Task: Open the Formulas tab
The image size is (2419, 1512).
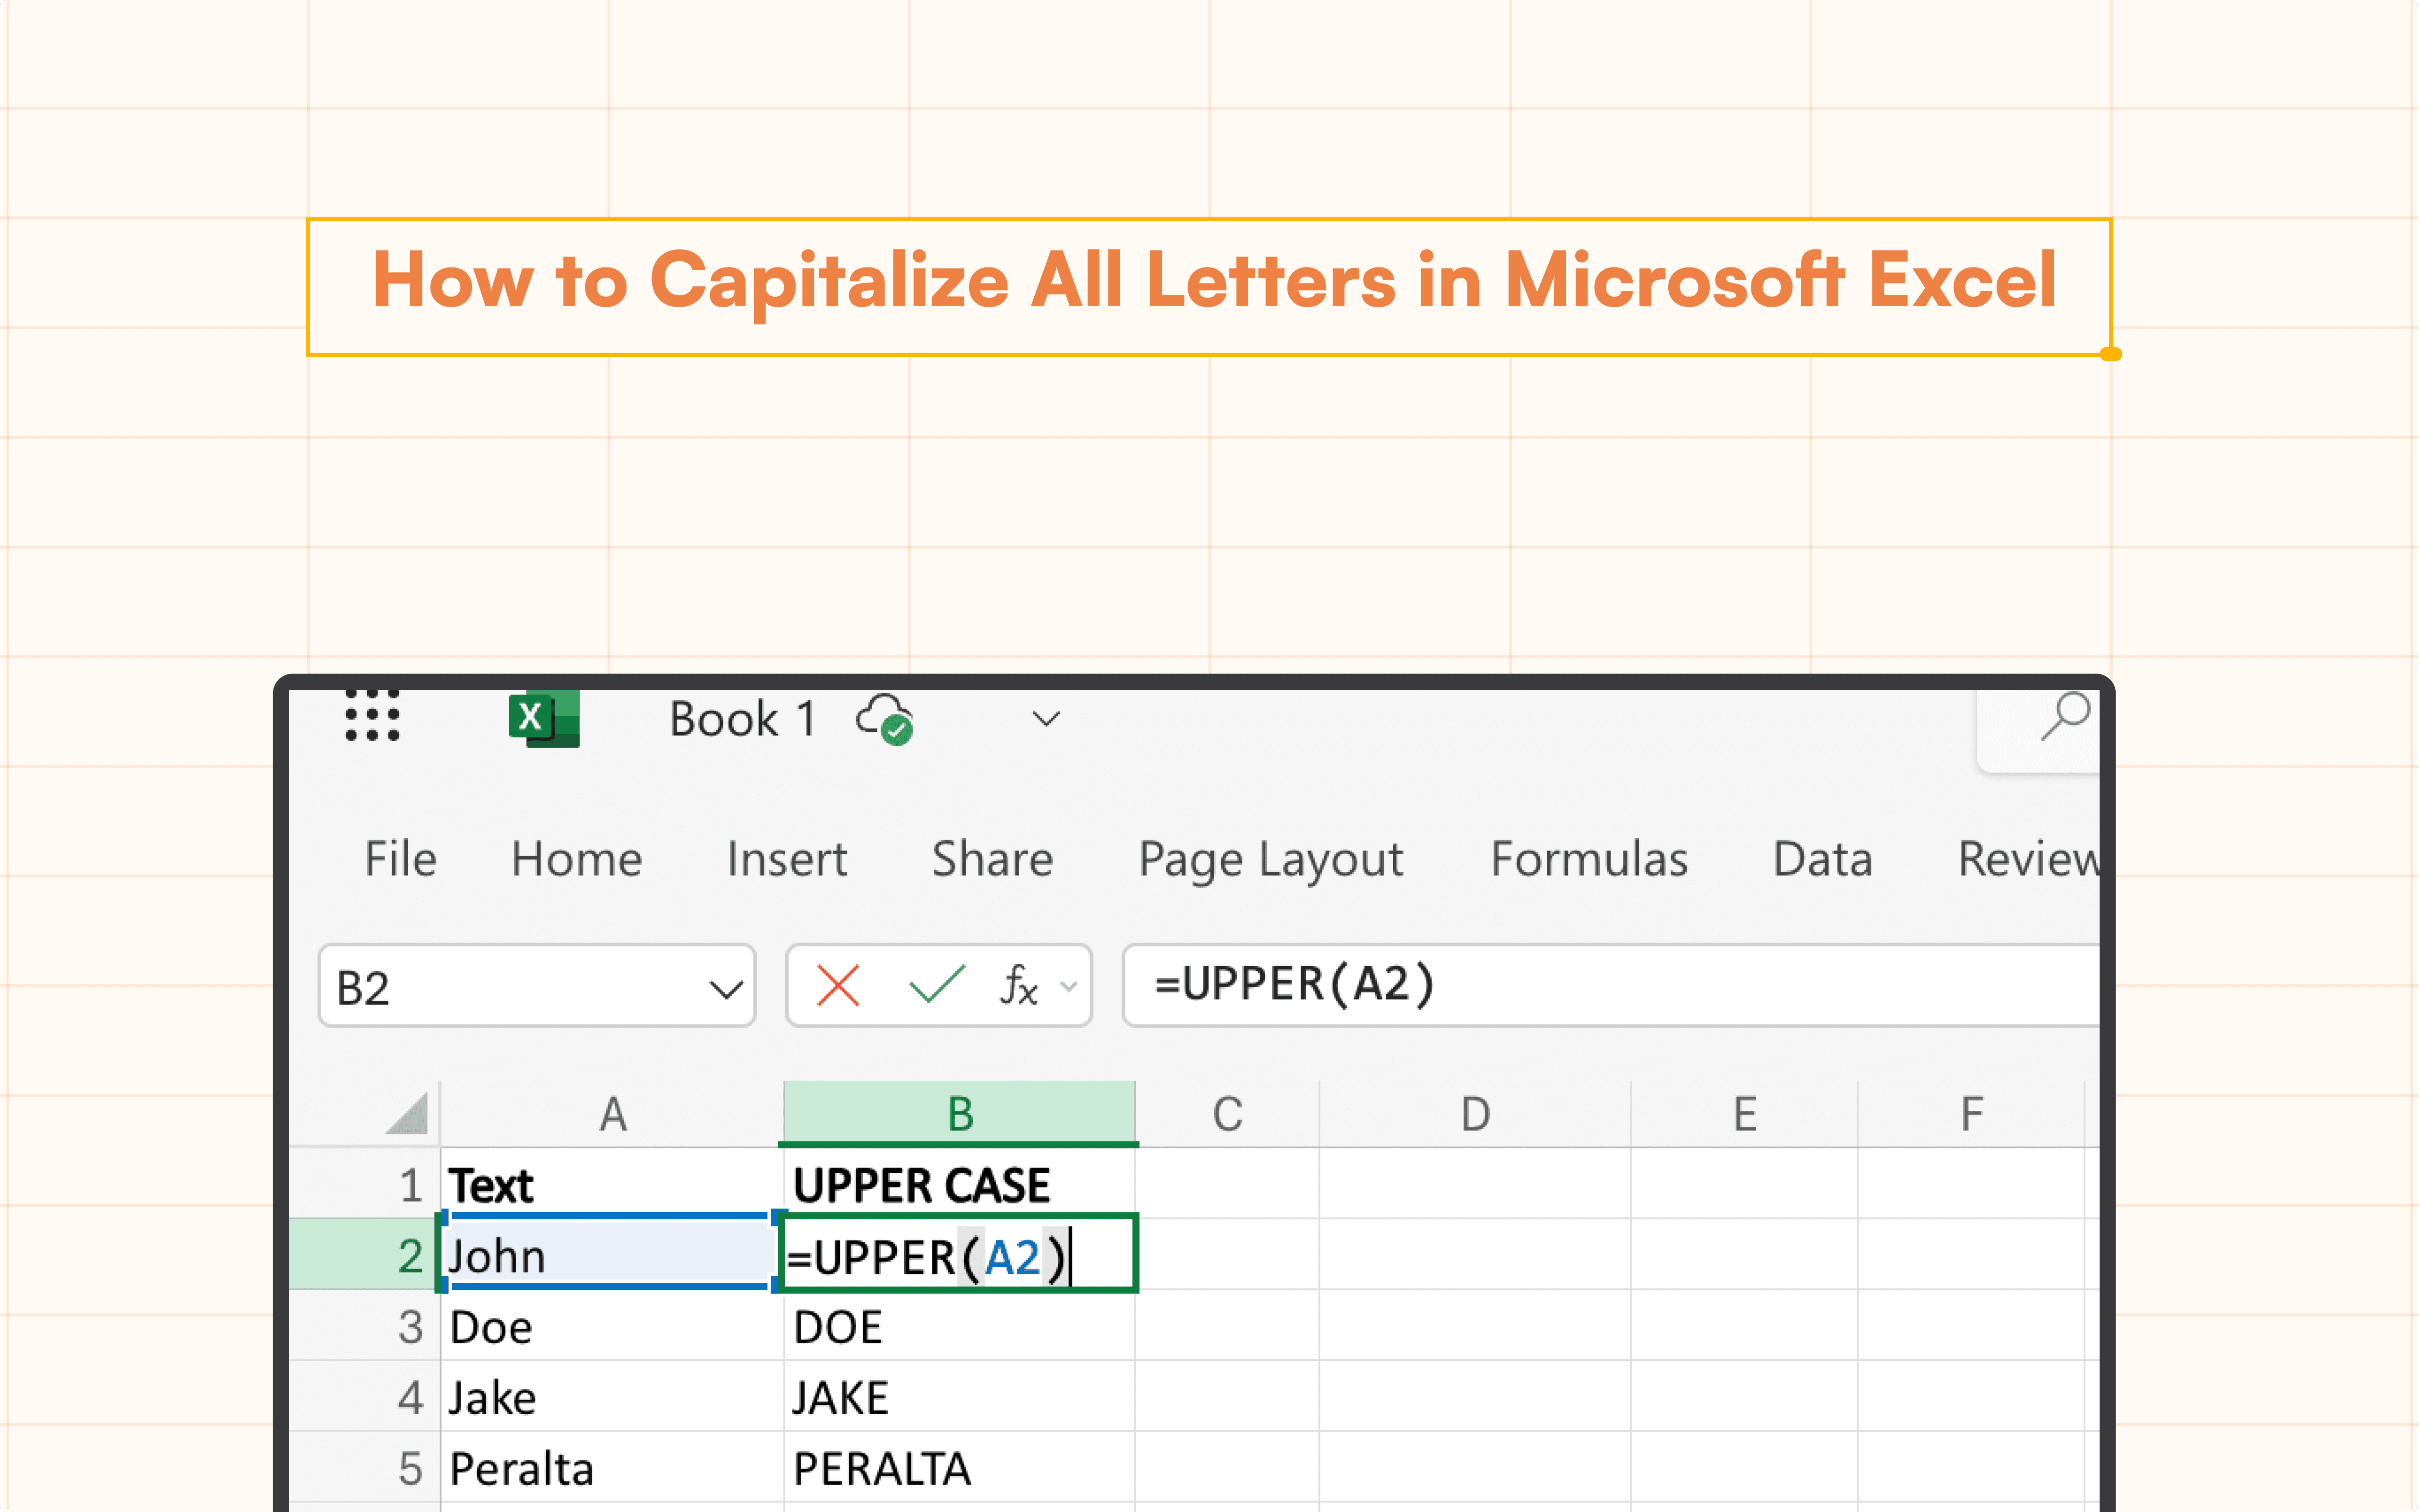Action: (x=1589, y=859)
